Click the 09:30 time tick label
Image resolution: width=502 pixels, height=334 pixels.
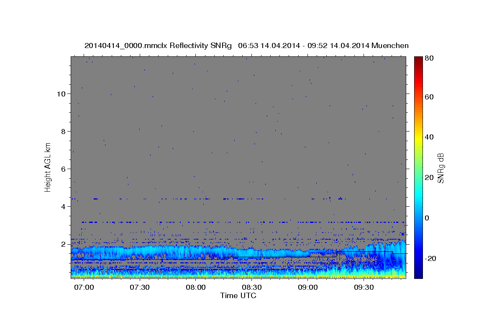click(x=364, y=288)
